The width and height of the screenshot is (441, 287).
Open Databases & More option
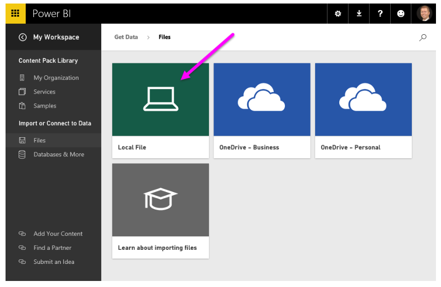[x=58, y=155]
